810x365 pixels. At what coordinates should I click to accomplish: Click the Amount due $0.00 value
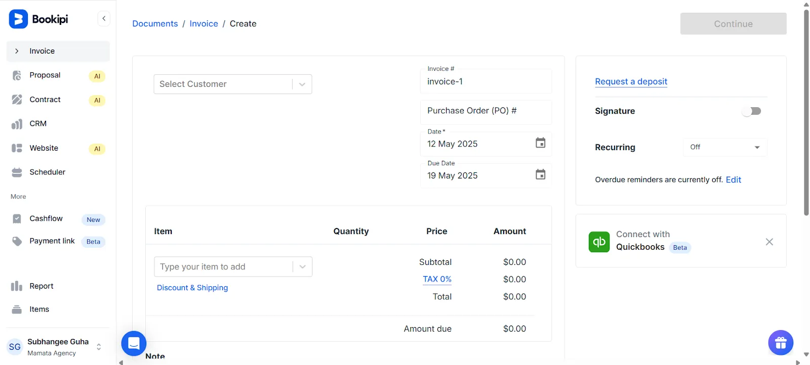click(x=514, y=329)
